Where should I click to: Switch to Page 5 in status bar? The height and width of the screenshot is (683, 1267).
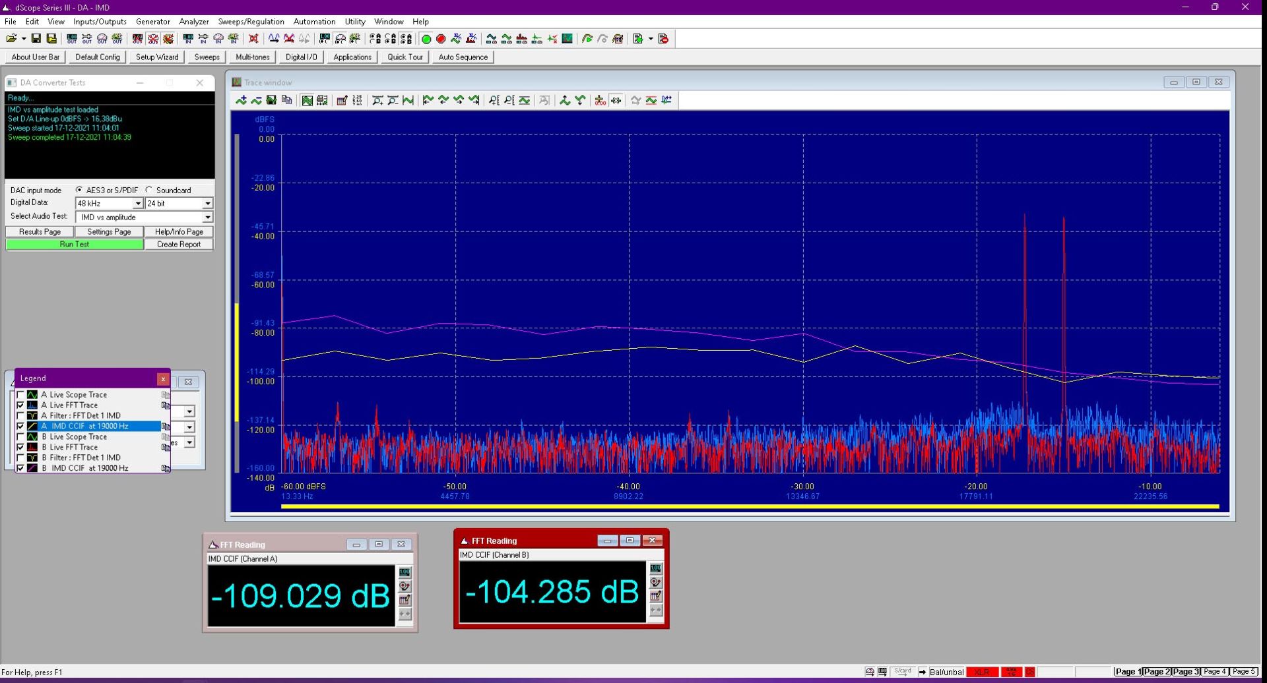[1244, 672]
